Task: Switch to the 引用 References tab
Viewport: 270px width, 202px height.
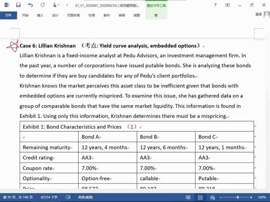Action: (91, 15)
